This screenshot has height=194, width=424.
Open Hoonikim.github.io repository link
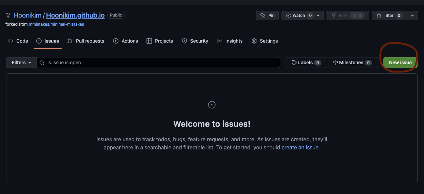click(75, 15)
